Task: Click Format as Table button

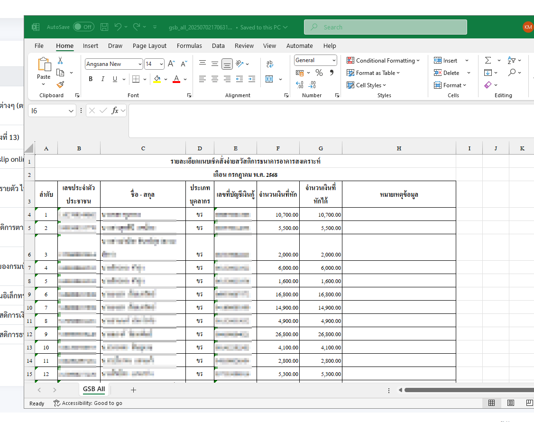Action: click(x=373, y=73)
